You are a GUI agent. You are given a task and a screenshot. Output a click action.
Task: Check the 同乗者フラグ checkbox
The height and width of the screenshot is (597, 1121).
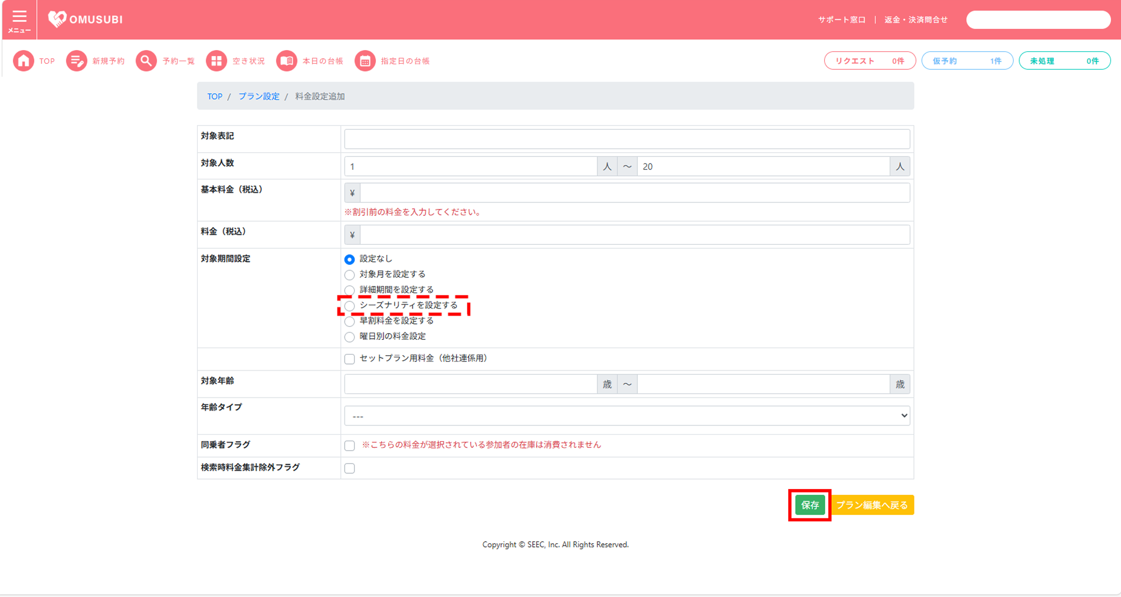[350, 445]
